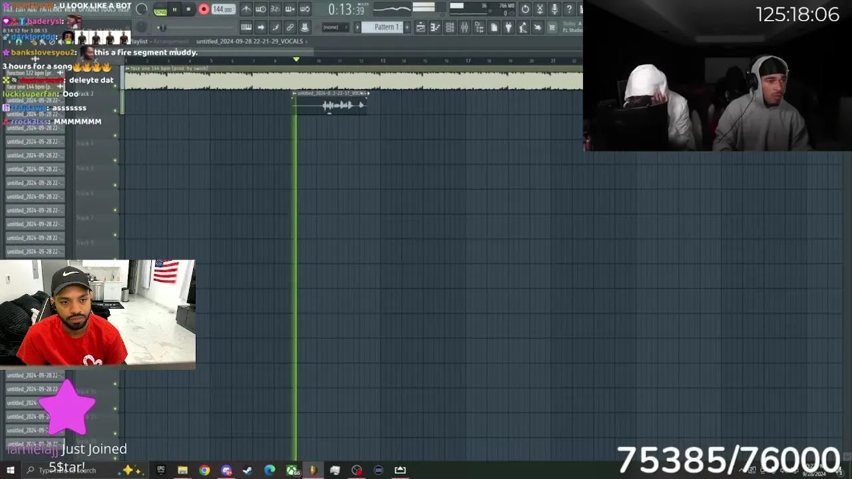852x479 pixels.
Task: Switch to FL Studio taskbar icon
Action: click(313, 470)
